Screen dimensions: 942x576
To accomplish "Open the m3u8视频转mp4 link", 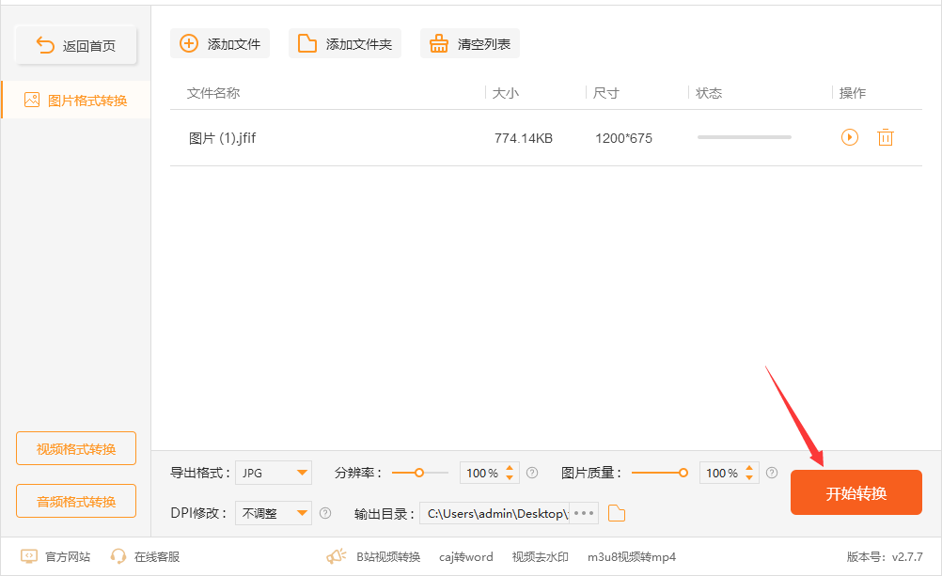I will point(632,557).
